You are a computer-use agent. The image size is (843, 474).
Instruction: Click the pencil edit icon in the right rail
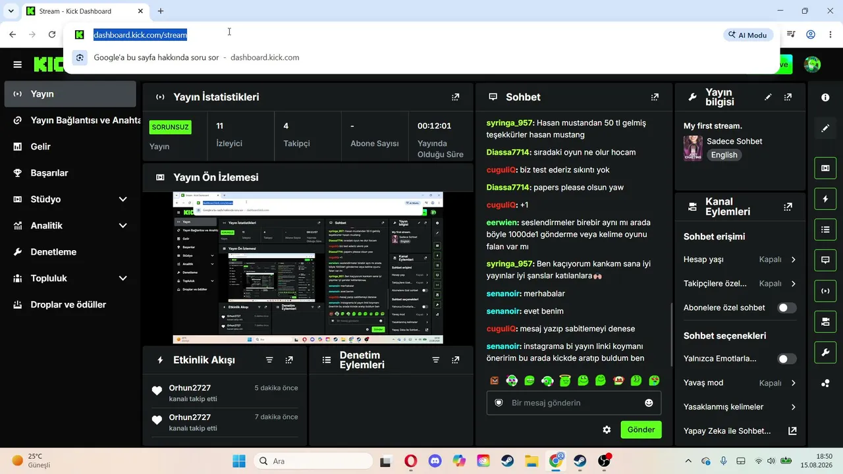pyautogui.click(x=825, y=128)
